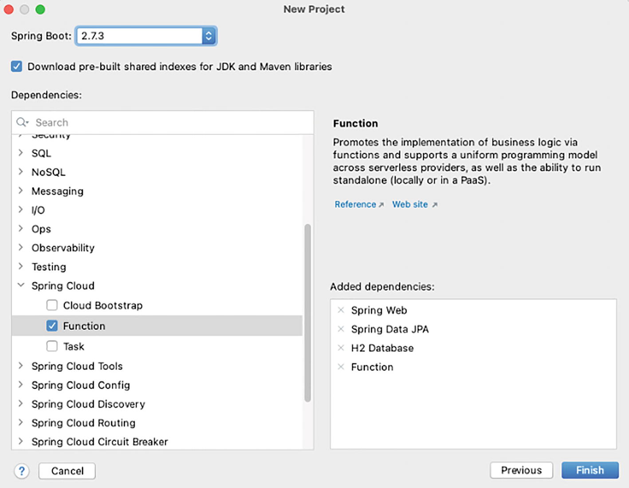Check the Task dependency checkbox
Image resolution: width=629 pixels, height=488 pixels.
52,346
